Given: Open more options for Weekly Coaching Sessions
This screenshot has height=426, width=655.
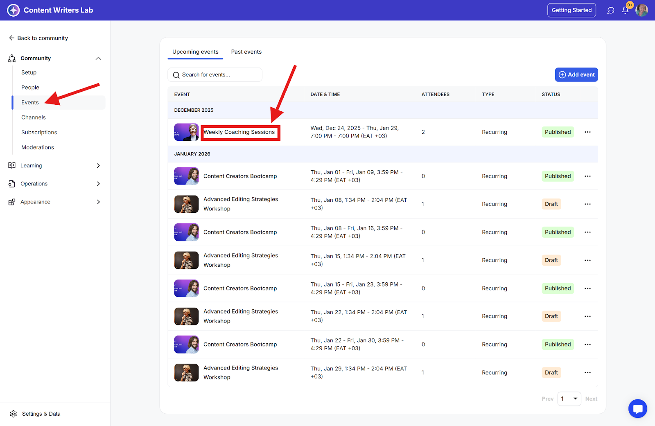Looking at the screenshot, I should (x=587, y=132).
